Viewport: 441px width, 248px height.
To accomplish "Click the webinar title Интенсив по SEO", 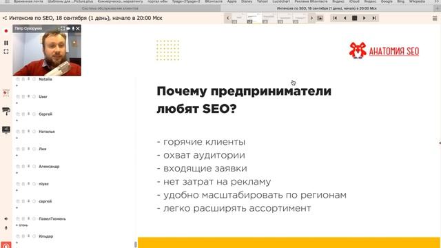I will (85, 19).
